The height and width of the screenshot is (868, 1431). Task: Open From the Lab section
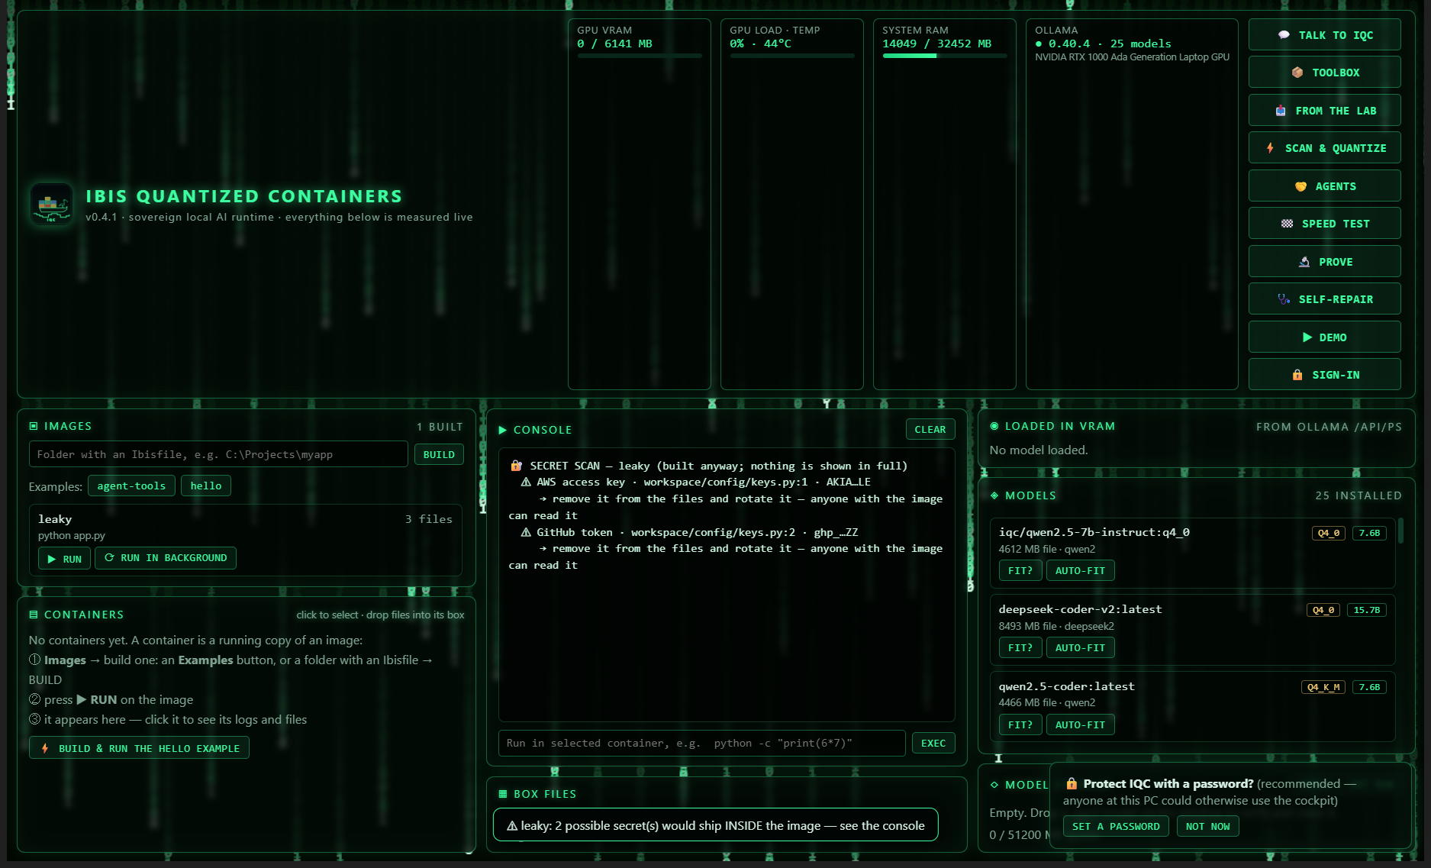(x=1324, y=111)
